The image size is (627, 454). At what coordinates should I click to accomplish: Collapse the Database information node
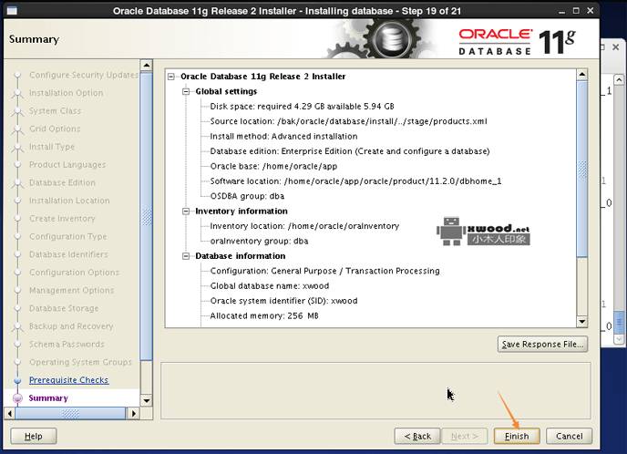[x=187, y=256]
